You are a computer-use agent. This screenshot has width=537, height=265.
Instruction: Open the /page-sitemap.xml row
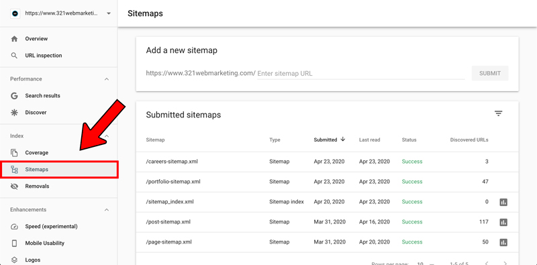tap(327, 242)
